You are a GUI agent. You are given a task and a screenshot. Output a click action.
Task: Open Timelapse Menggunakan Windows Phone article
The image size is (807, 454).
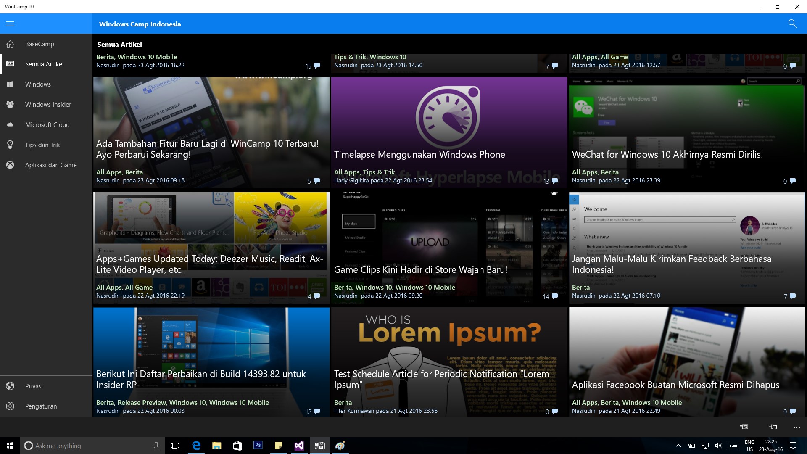419,155
